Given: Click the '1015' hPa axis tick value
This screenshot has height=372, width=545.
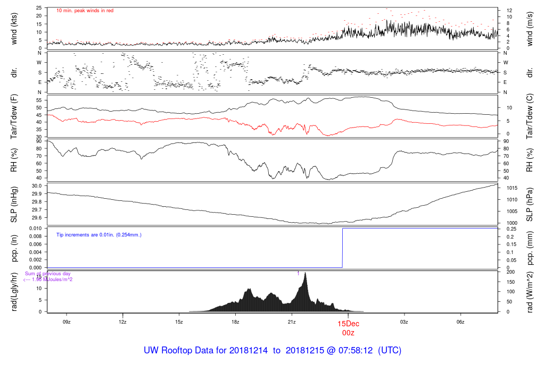Looking at the screenshot, I should point(511,188).
